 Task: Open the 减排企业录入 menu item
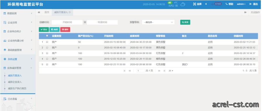(x=15, y=82)
